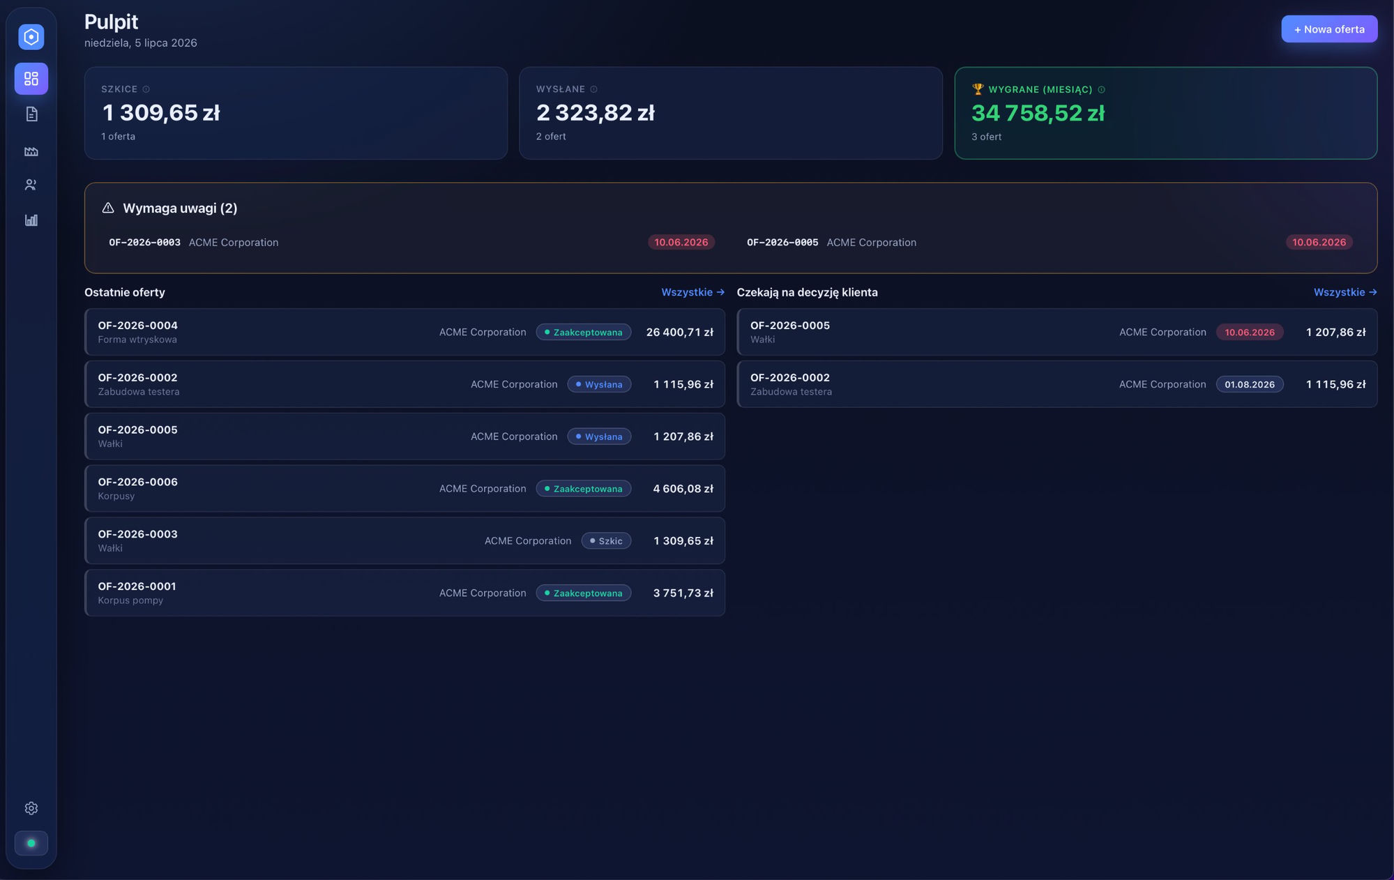Viewport: 1394px width, 880px height.
Task: Create a new offer with Nowa oferta button
Action: (1329, 29)
